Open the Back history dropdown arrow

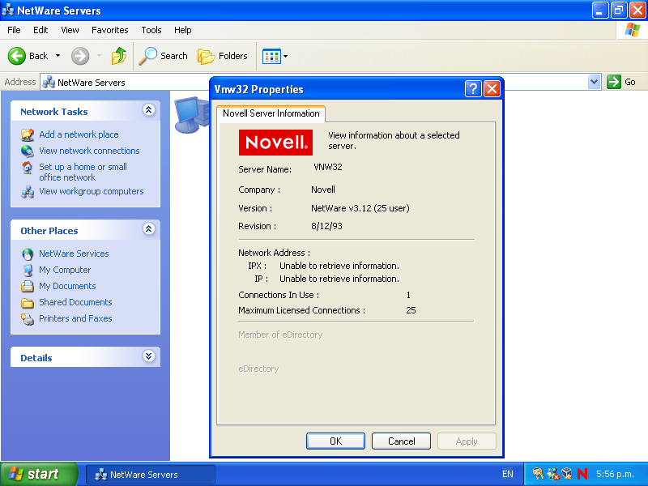[x=58, y=56]
